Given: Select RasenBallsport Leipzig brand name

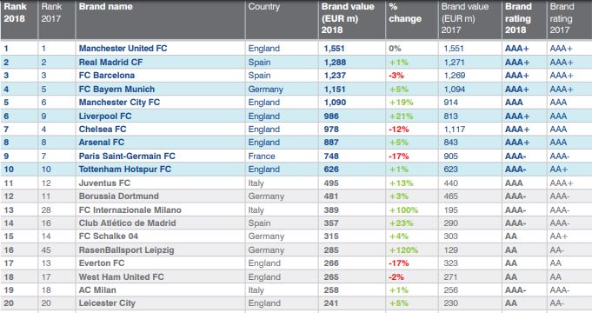Looking at the screenshot, I should 126,250.
